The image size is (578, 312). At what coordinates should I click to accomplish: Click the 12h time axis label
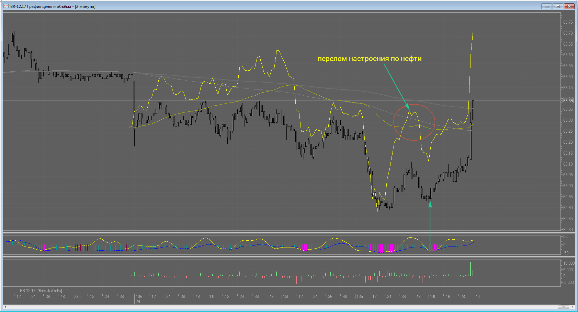286,297
